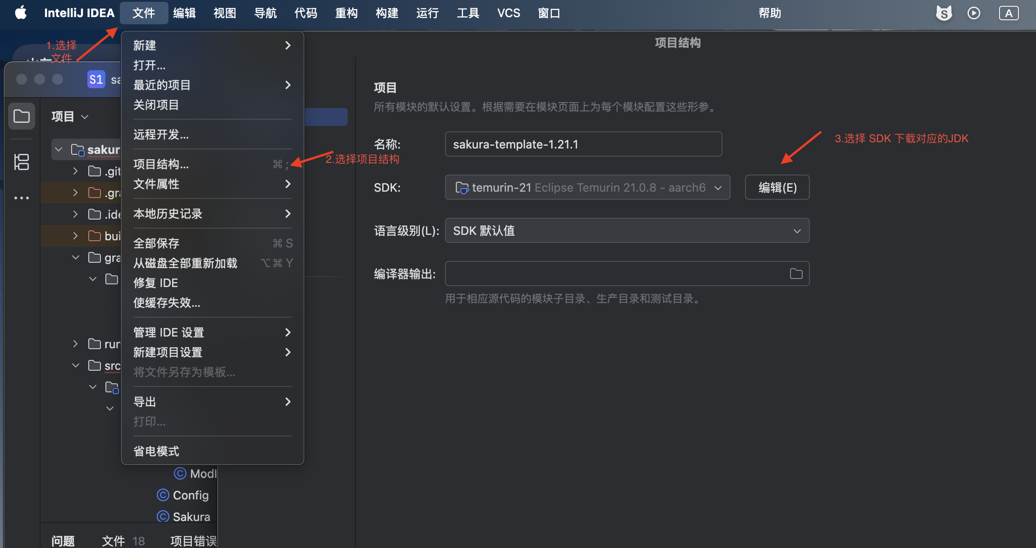This screenshot has height=548, width=1036.
Task: Open the Structure tool window icon
Action: click(x=21, y=162)
